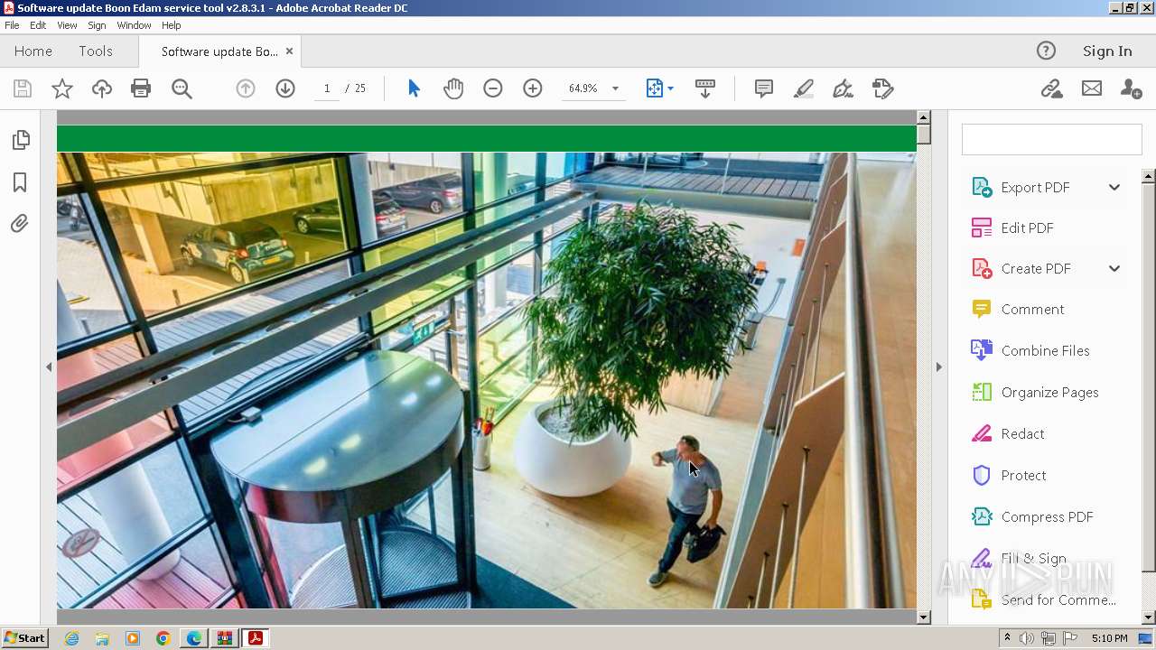This screenshot has height=650, width=1156.
Task: Upload file to cloud icon
Action: (x=102, y=88)
